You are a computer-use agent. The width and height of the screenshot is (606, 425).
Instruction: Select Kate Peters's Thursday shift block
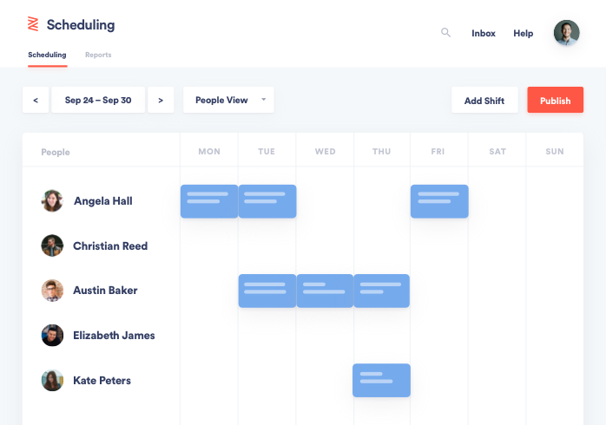tap(381, 380)
